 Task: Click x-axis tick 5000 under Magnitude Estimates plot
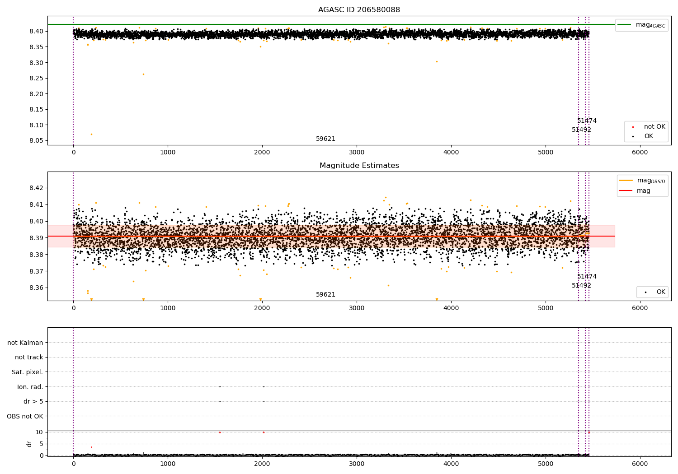point(546,308)
